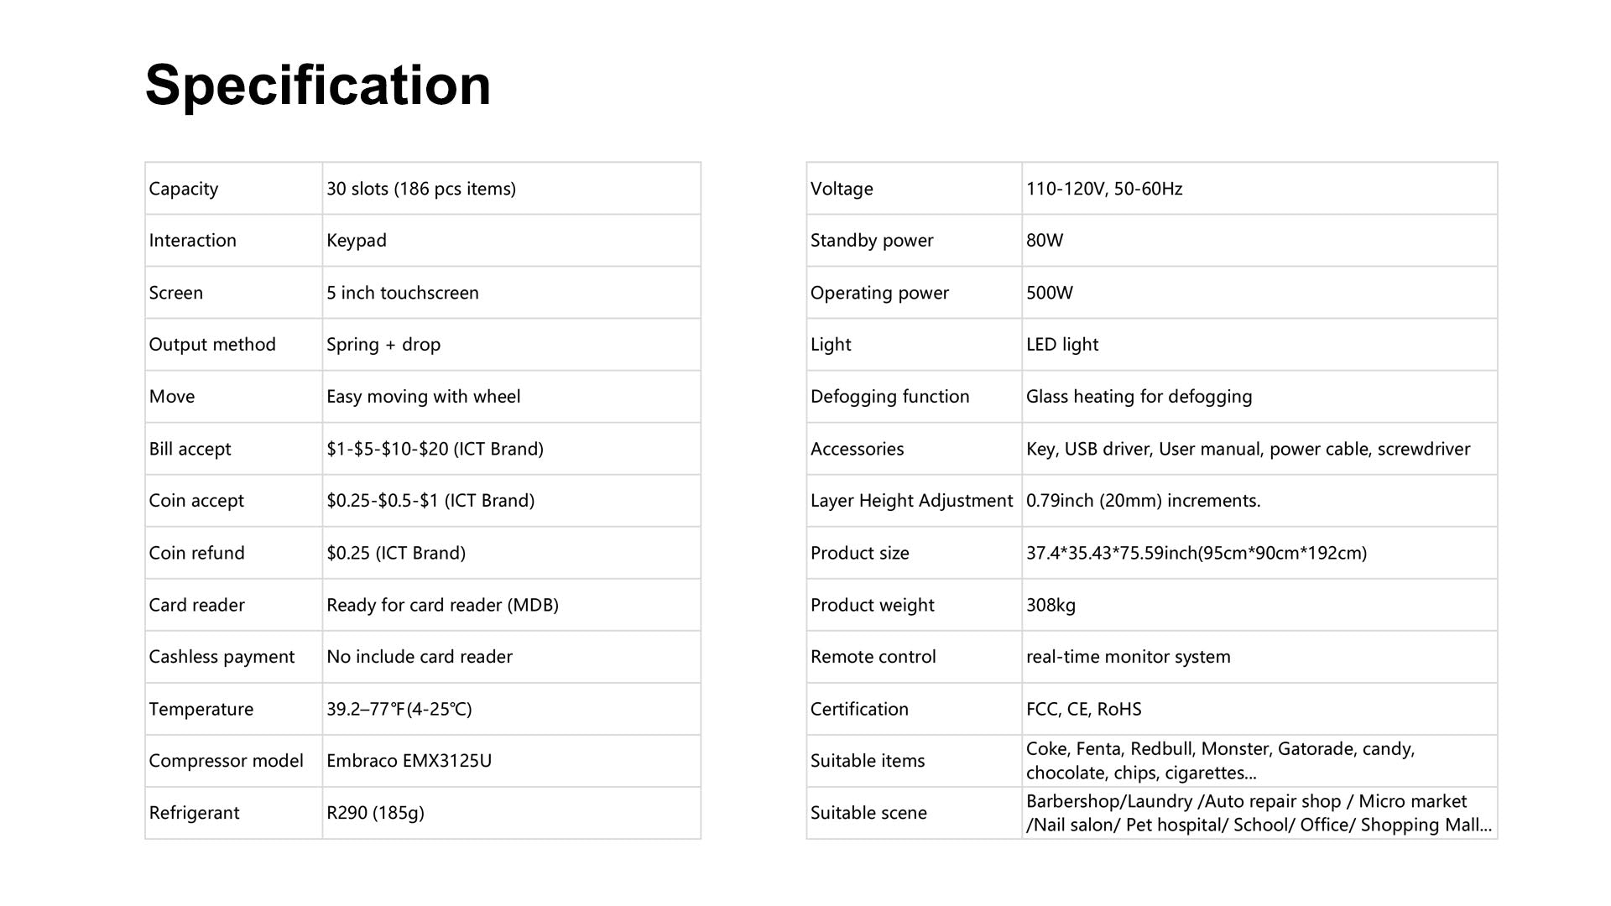Select the Capacity value cell showing 30 slots
This screenshot has width=1611, height=906.
420,189
